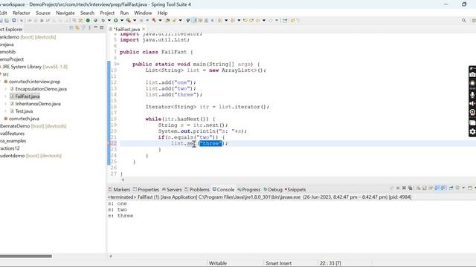
Task: Open the Edit menu
Action: point(3,13)
